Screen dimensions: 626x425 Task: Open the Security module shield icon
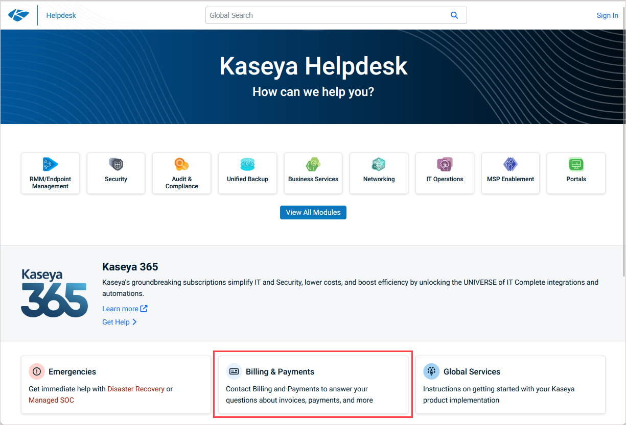click(116, 164)
